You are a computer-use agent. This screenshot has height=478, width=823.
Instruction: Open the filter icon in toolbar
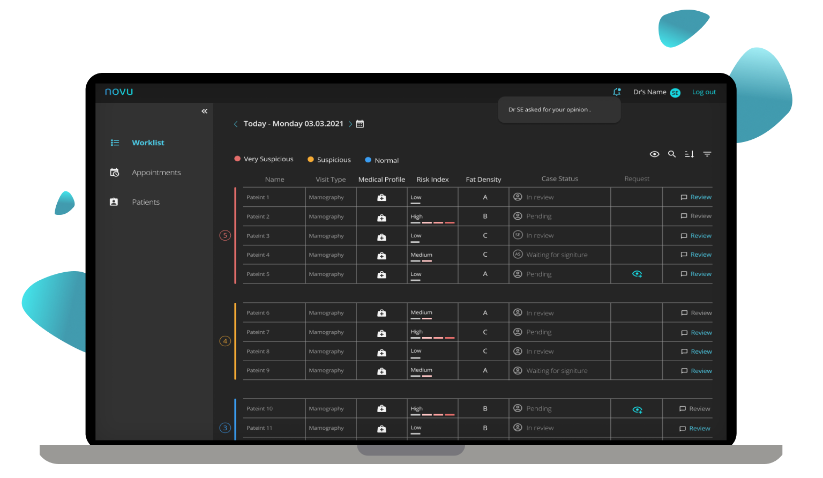coord(707,154)
